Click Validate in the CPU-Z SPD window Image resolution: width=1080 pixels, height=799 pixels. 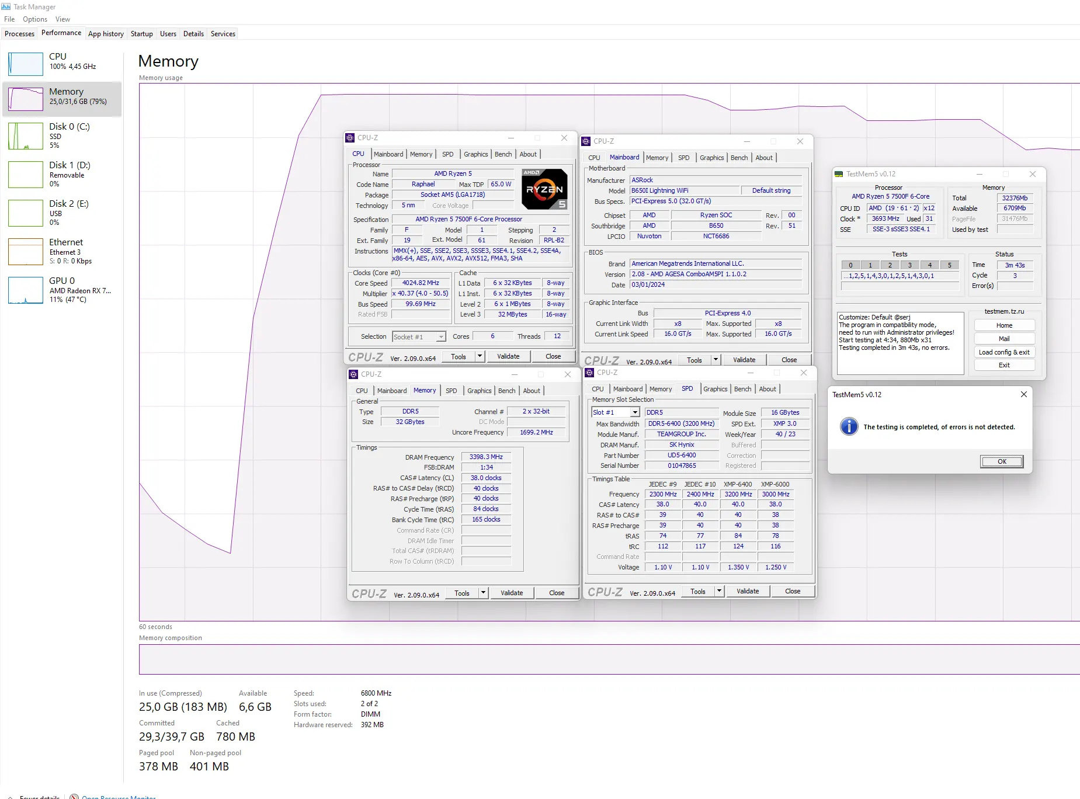pyautogui.click(x=748, y=591)
